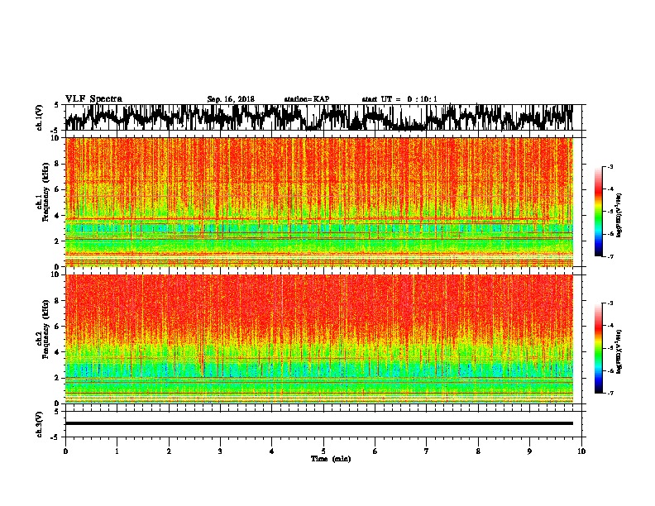This screenshot has height=506, width=655.
Task: Click time axis tick label "5"
Action: pyautogui.click(x=323, y=451)
